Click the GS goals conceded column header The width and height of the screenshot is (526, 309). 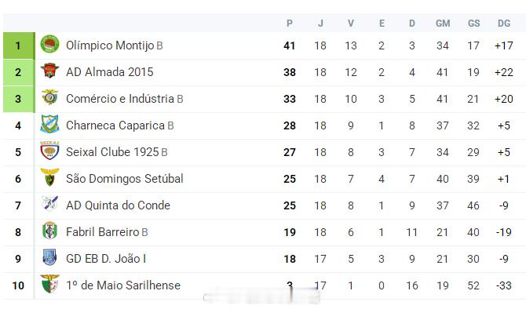click(473, 23)
